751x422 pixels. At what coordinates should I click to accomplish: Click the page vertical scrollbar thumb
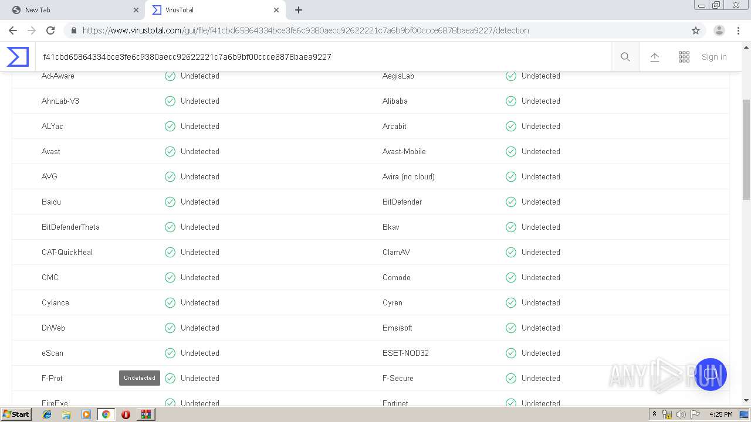pyautogui.click(x=746, y=149)
